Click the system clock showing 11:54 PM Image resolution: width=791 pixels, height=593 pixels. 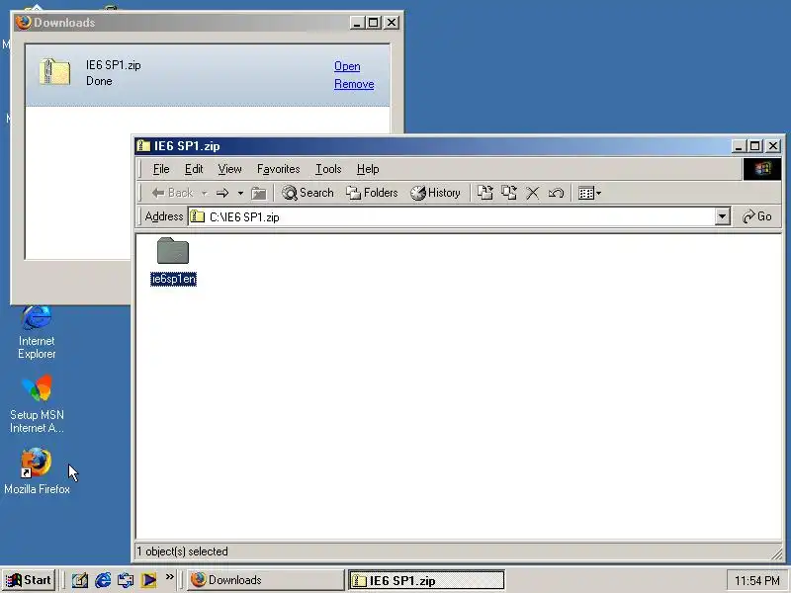click(756, 581)
